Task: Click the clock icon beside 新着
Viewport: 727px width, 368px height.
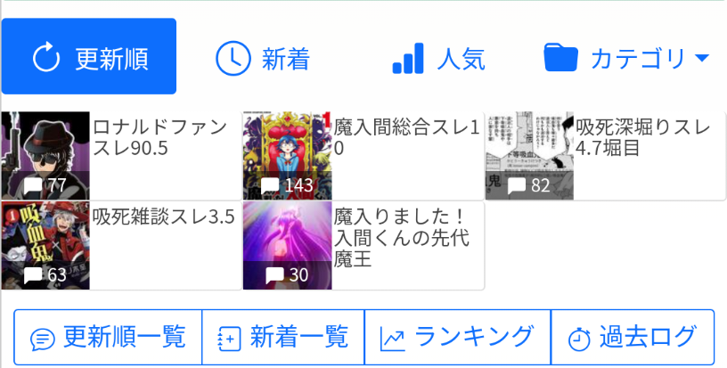Action: click(x=233, y=59)
